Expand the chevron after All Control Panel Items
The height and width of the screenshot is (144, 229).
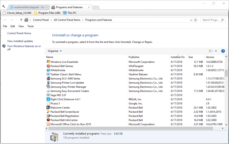[83, 20]
